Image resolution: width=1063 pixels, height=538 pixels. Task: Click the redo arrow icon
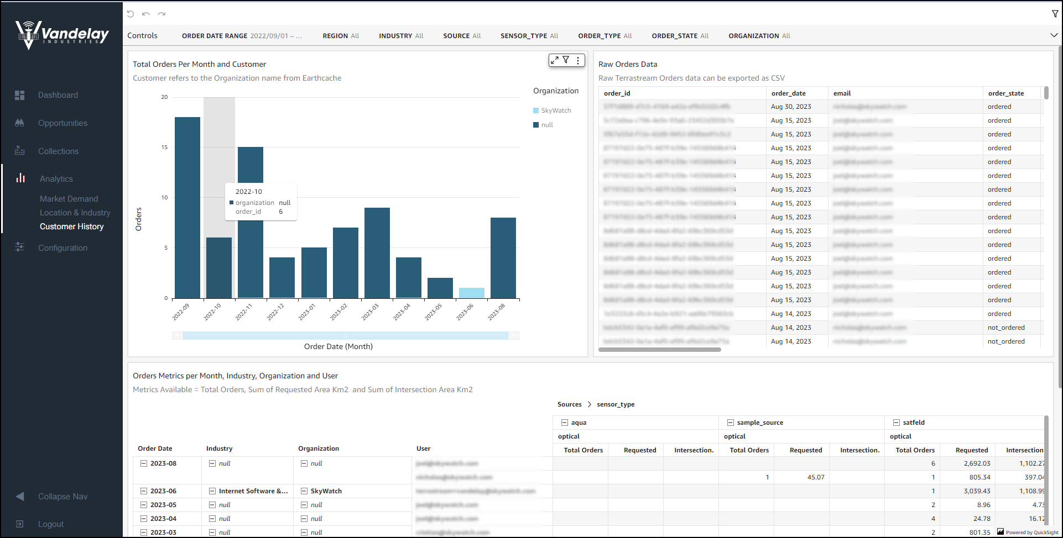(x=161, y=14)
